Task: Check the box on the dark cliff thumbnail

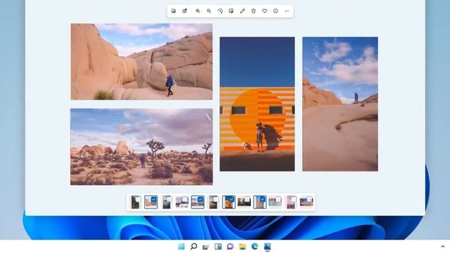Action: point(138,200)
